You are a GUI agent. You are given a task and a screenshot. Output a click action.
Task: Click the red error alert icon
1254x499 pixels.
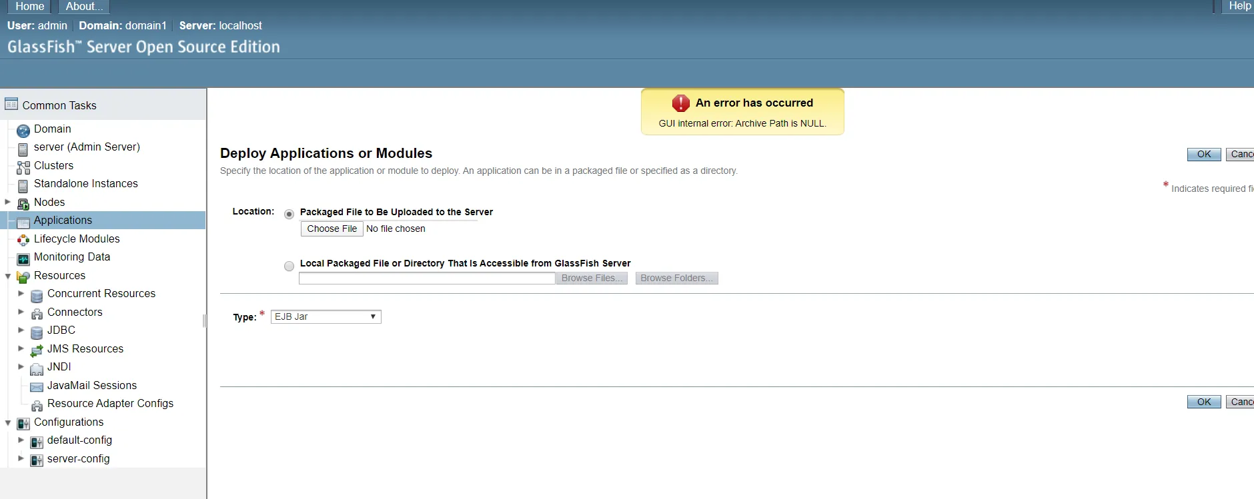pyautogui.click(x=680, y=103)
